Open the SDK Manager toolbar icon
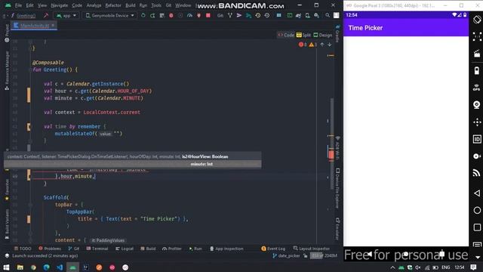The height and width of the screenshot is (272, 483). [317, 15]
